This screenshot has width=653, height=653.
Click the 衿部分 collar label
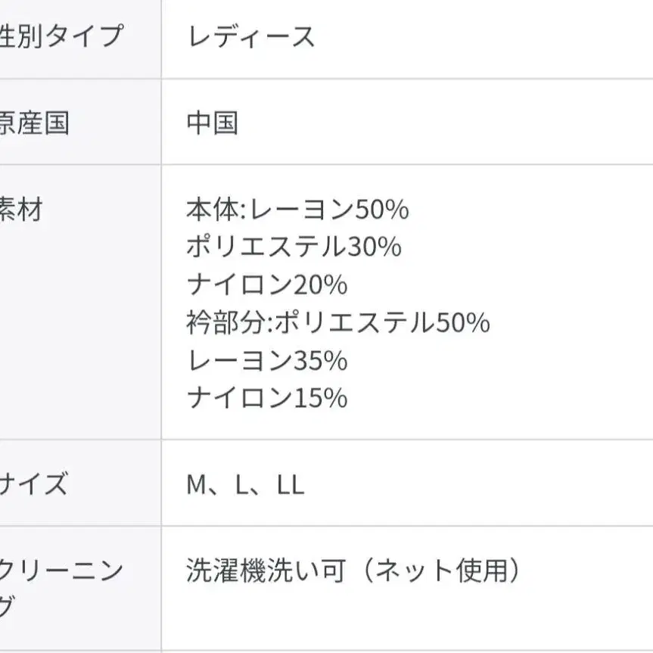tap(225, 323)
